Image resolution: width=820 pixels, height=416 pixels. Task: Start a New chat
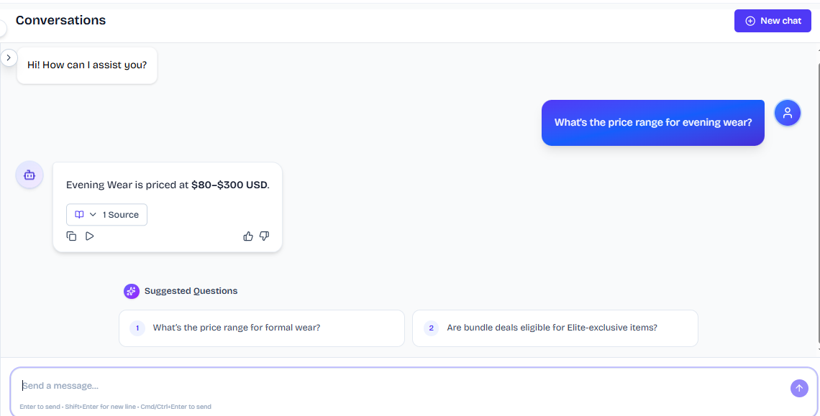click(x=773, y=21)
